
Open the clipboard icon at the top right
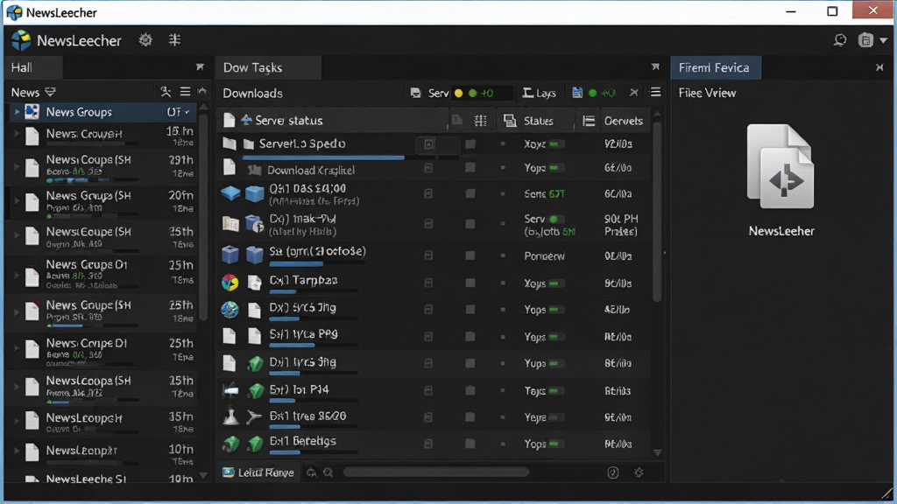(865, 40)
